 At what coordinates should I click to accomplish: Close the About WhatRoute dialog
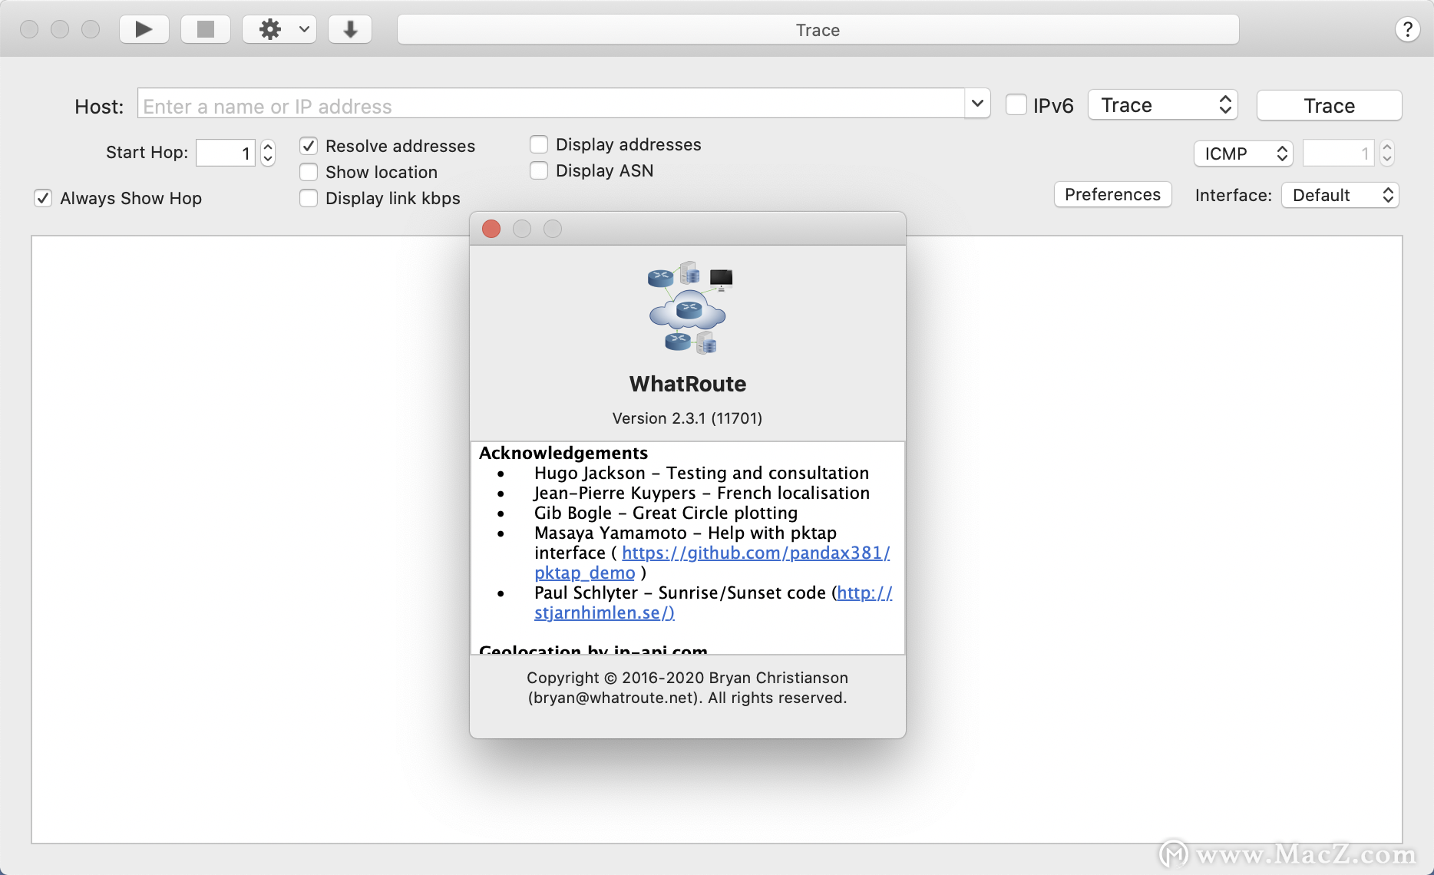pyautogui.click(x=491, y=229)
